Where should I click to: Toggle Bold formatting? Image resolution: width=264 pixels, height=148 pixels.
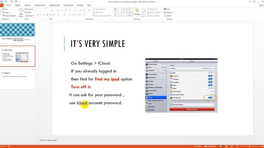pyautogui.click(x=38, y=15)
